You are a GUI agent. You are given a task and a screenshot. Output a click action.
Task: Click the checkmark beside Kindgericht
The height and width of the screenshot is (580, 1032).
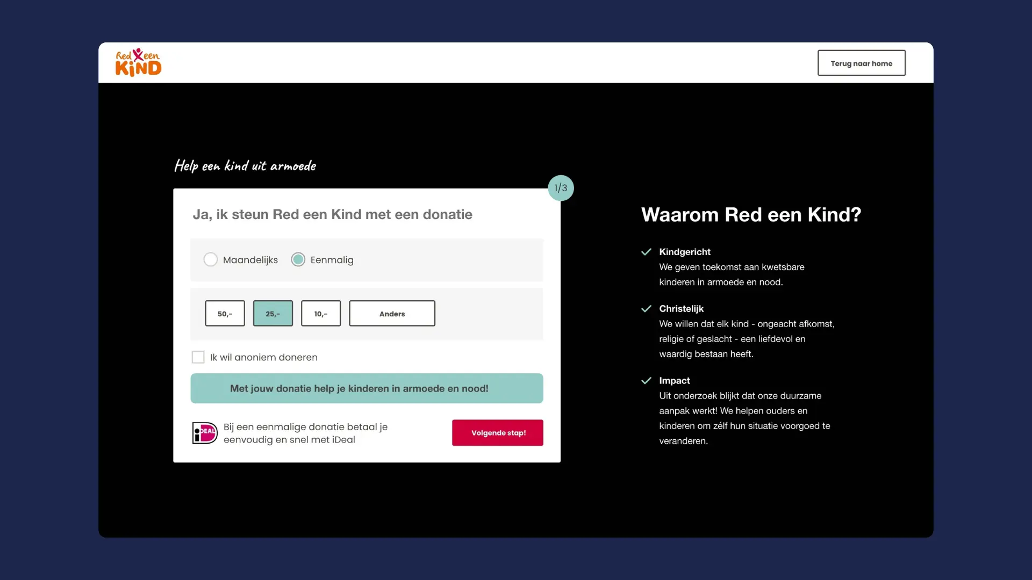[647, 251]
